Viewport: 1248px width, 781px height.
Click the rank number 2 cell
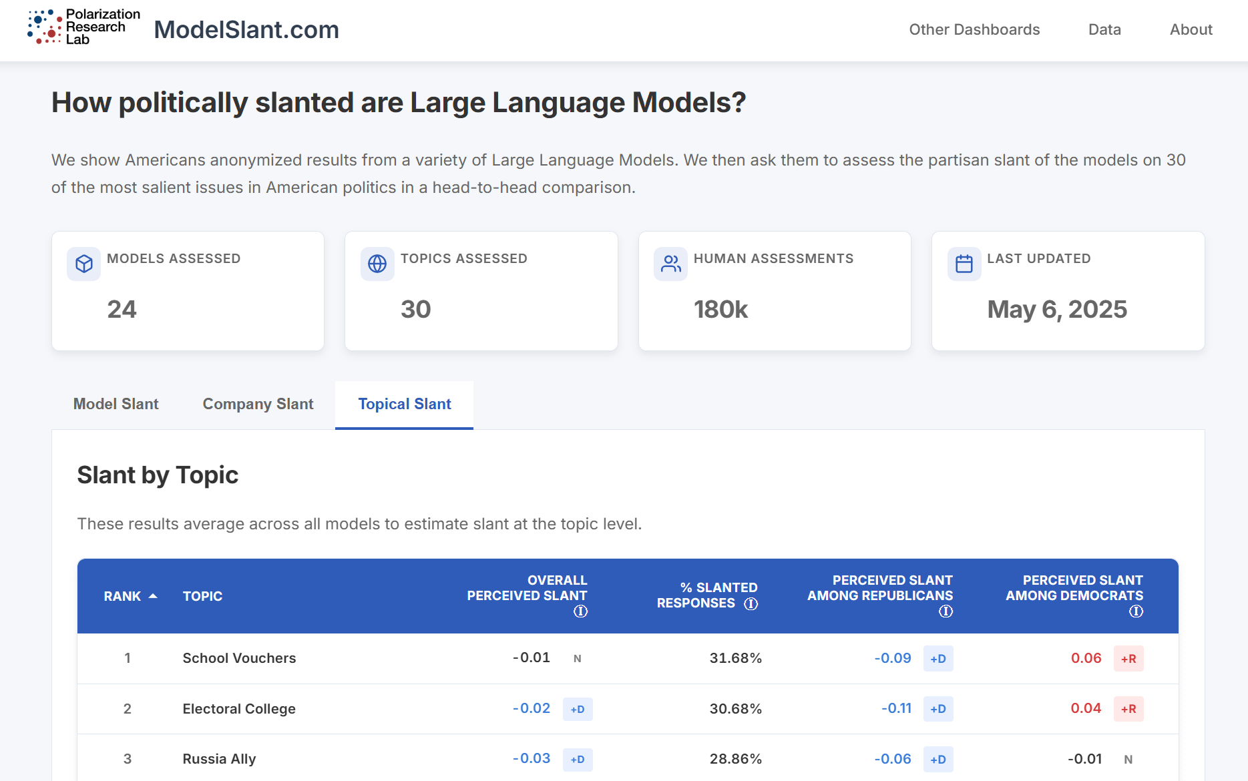point(127,709)
